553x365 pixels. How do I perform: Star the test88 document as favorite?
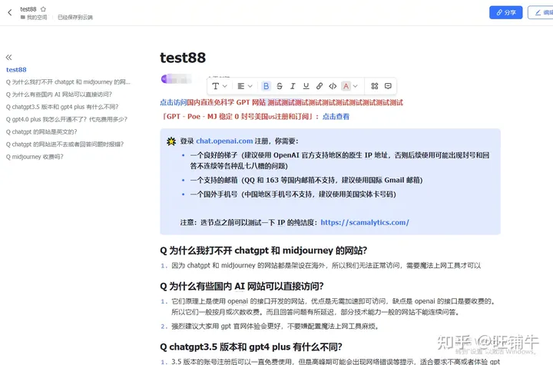[43, 8]
